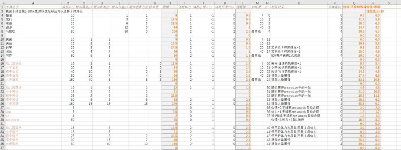Click 最高级 in the 马拉松 row
Screen dimensions: 401x150
pos(257,31)
